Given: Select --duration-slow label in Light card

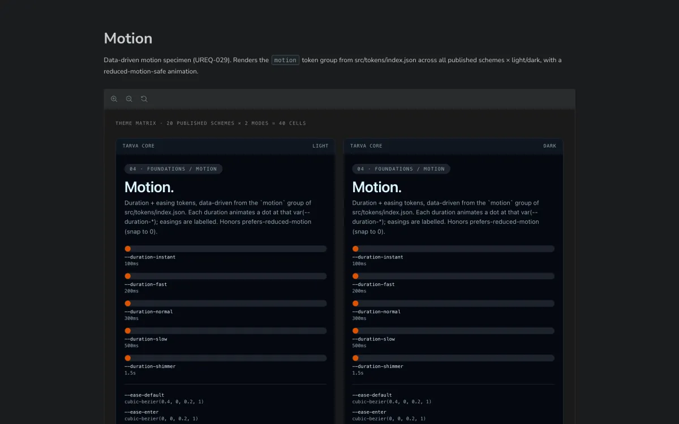Looking at the screenshot, I should pos(146,339).
